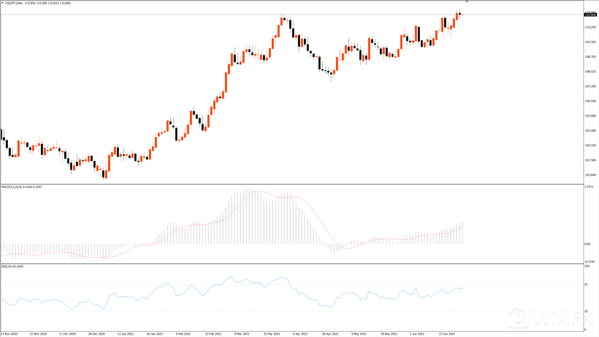Click the horizontal bid price line

(x=168, y=15)
